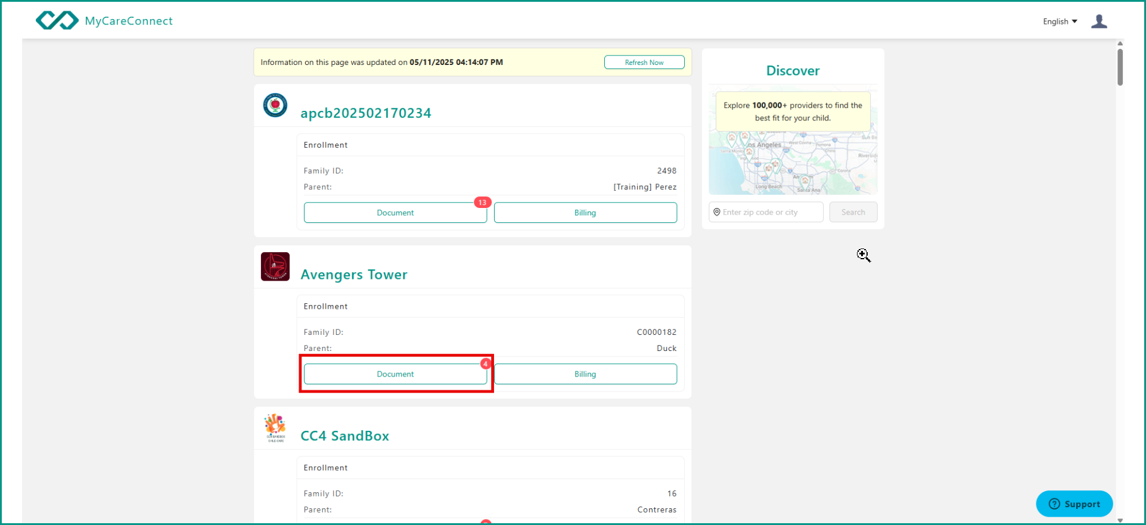
Task: Open the English language dropdown
Action: pos(1060,21)
